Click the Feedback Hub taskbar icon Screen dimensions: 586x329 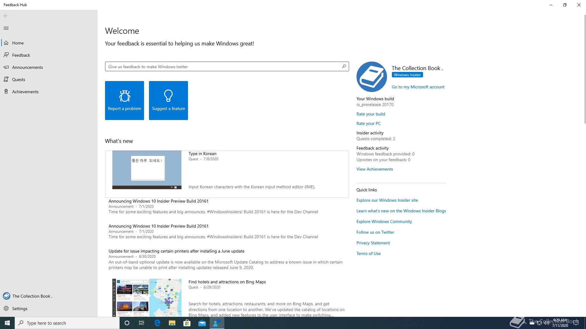tap(217, 323)
